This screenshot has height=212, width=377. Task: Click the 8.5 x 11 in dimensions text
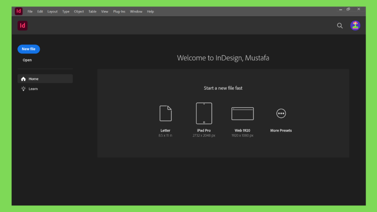coord(165,135)
